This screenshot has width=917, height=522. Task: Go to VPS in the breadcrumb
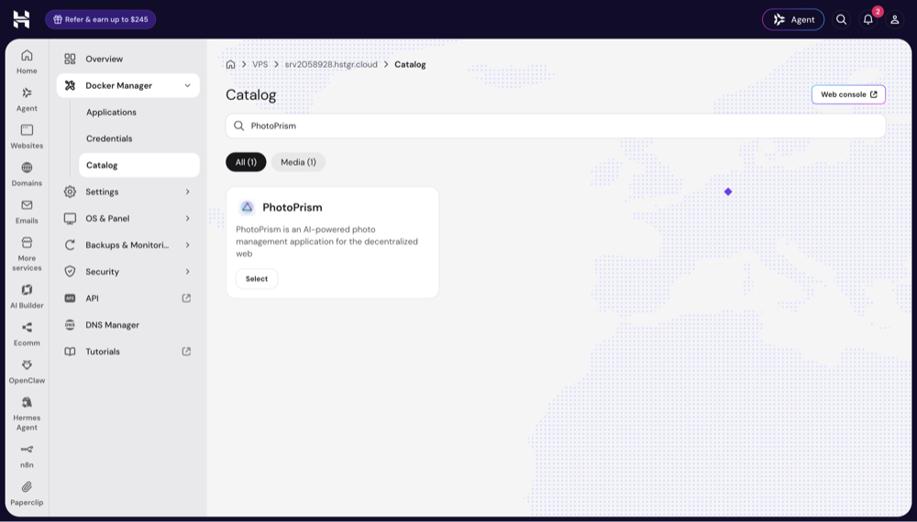pos(260,65)
